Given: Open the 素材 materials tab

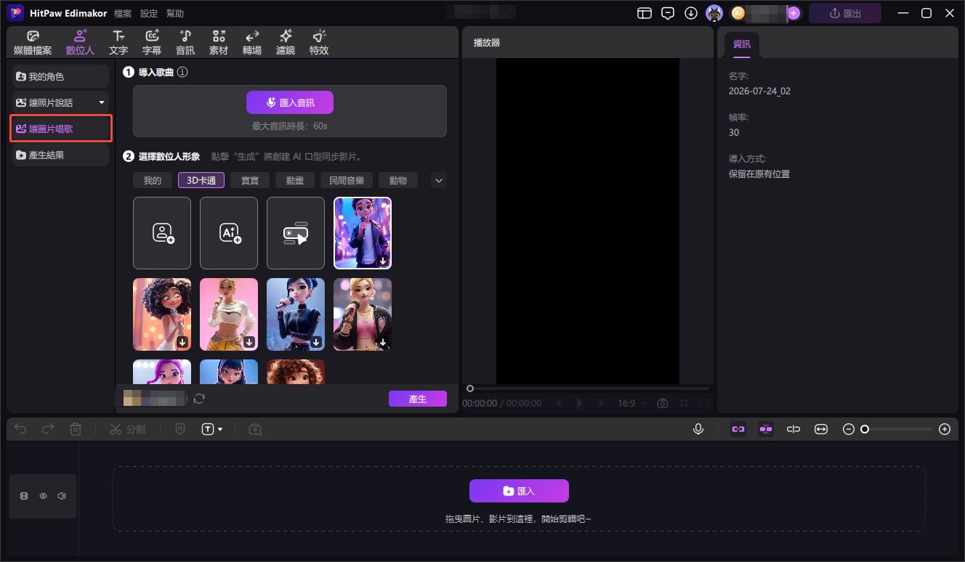Looking at the screenshot, I should [x=219, y=43].
